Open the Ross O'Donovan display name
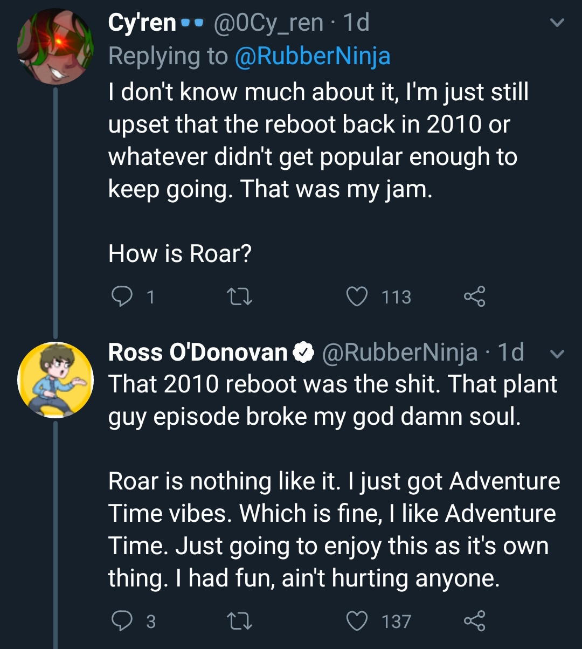Viewport: 582px width, 649px height. pos(198,353)
